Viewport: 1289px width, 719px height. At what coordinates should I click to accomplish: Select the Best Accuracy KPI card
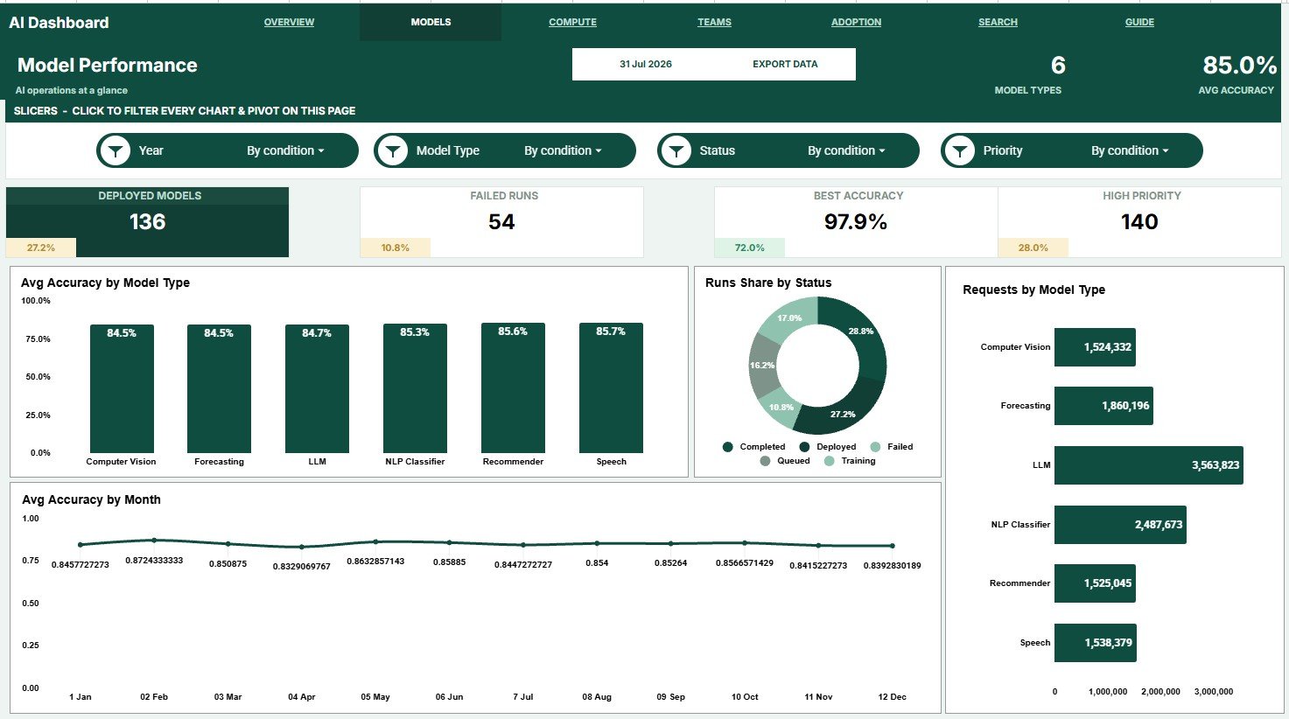coord(856,222)
